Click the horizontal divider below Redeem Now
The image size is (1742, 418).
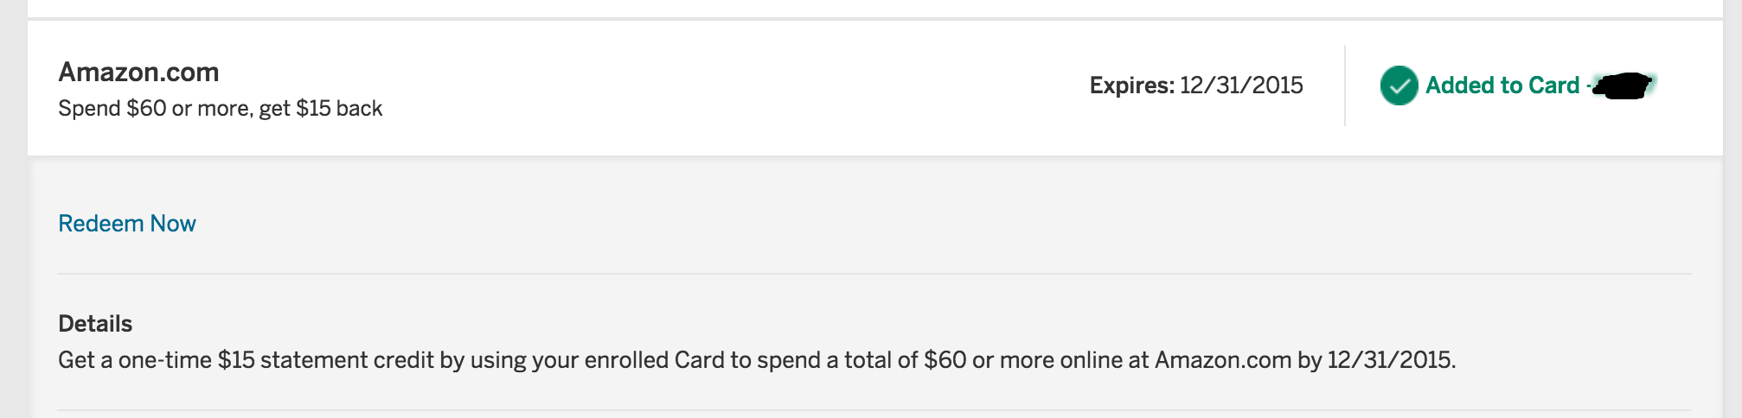pyautogui.click(x=874, y=274)
